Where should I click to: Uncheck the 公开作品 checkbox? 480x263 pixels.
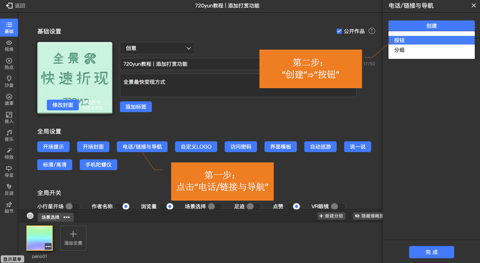[339, 31]
